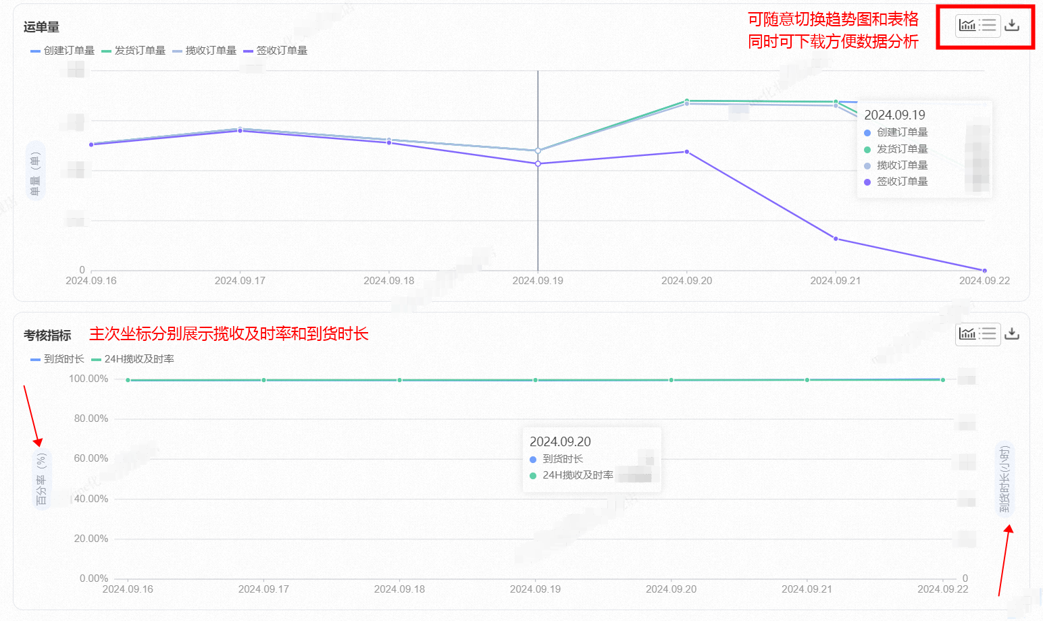Toggle the 到货时长 legend series
The height and width of the screenshot is (621, 1043).
tap(57, 359)
